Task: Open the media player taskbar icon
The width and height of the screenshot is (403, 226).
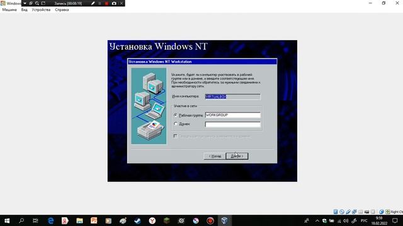Action: click(108, 220)
